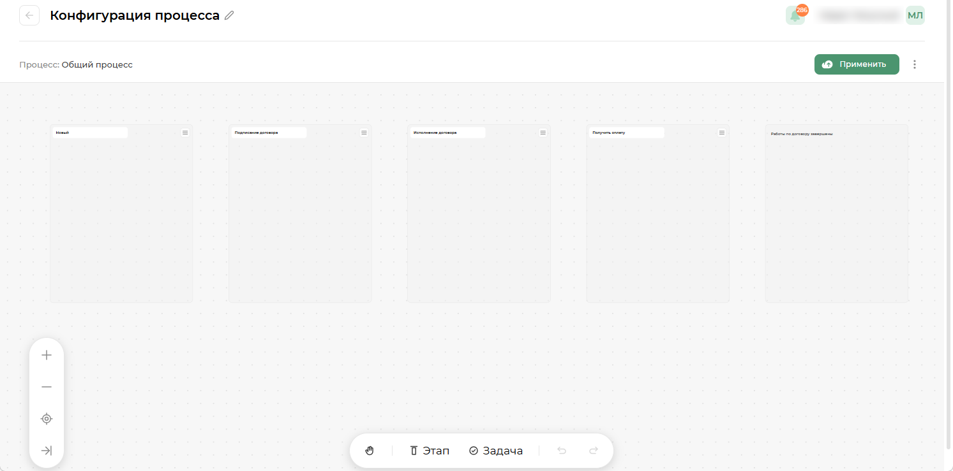953x471 pixels.
Task: Undo the last canvas action
Action: pos(562,451)
